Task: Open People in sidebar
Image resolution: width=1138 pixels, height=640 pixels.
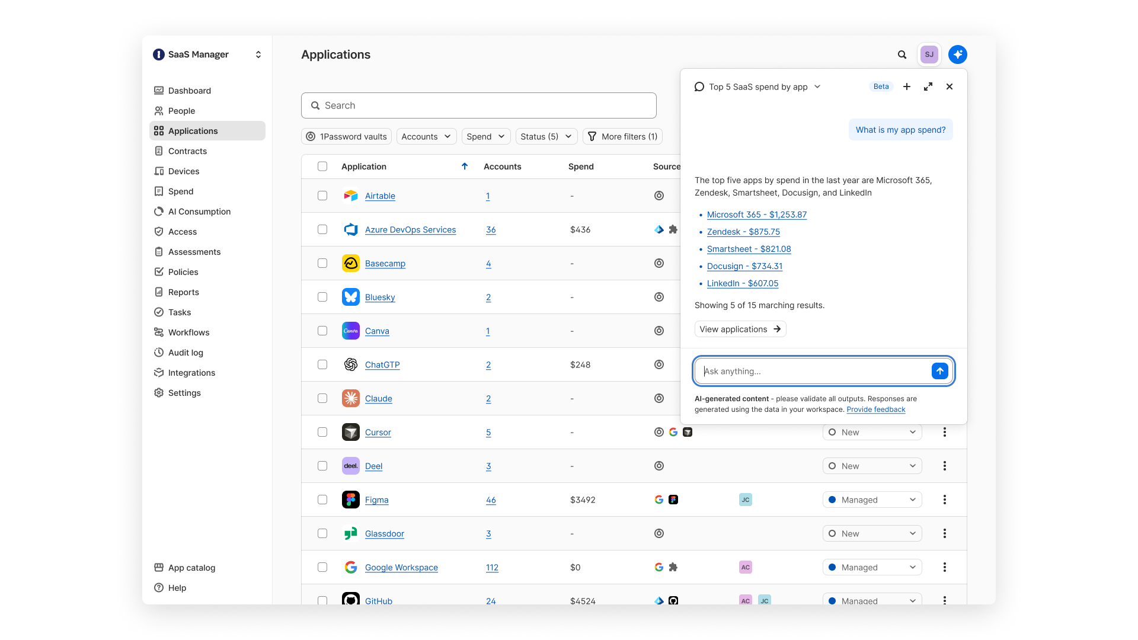Action: 207,111
